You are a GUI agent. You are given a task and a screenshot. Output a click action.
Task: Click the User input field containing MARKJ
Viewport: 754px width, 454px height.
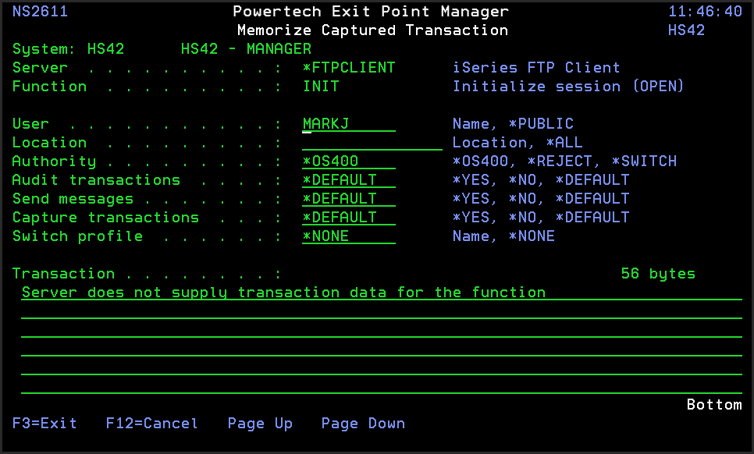tap(349, 124)
